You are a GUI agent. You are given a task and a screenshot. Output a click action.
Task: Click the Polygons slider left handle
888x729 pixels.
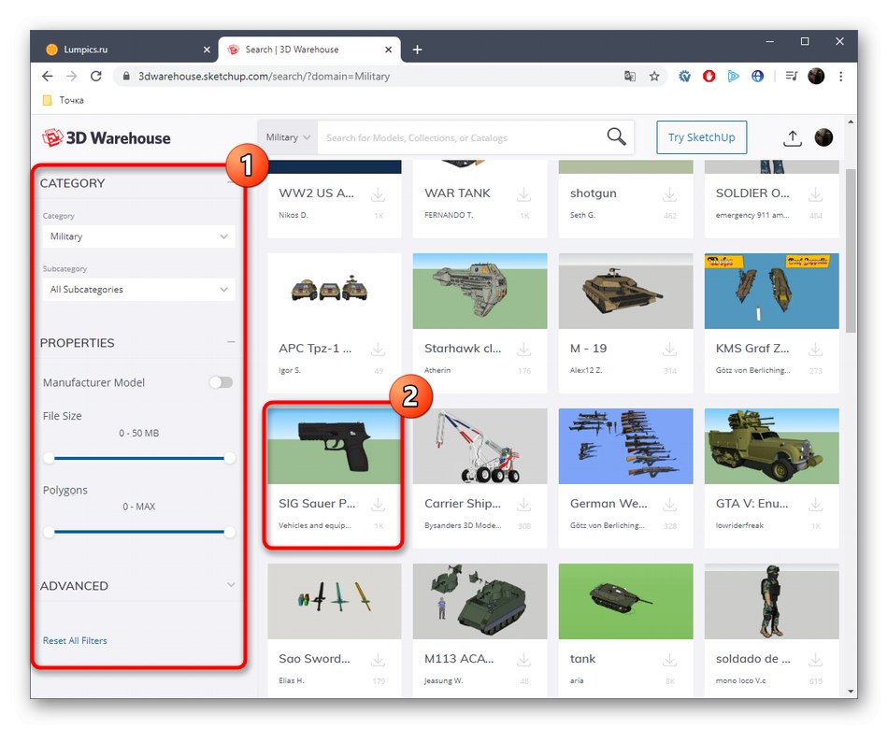49,531
